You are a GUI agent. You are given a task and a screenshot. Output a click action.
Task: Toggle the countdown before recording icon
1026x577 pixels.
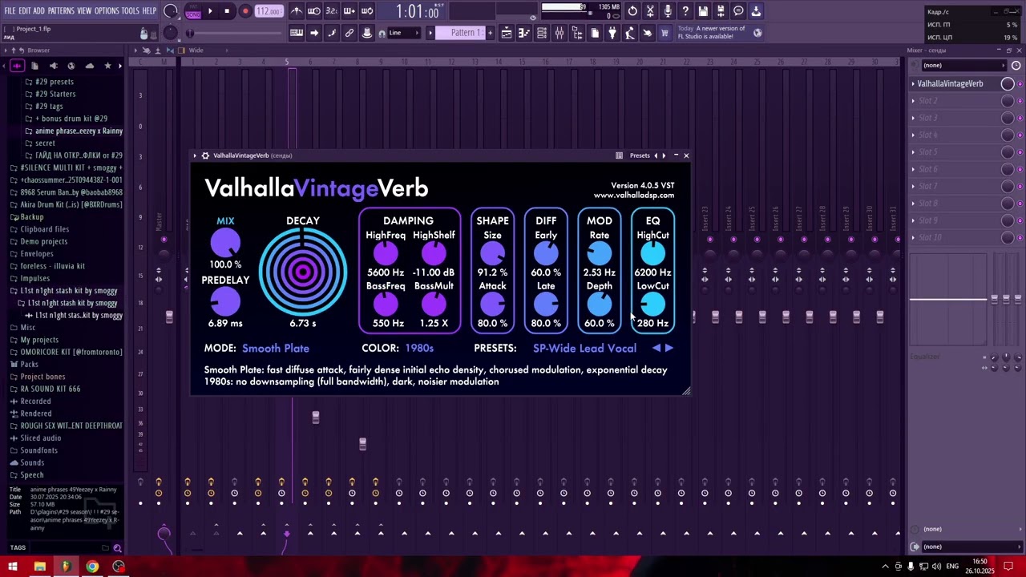pyautogui.click(x=332, y=11)
